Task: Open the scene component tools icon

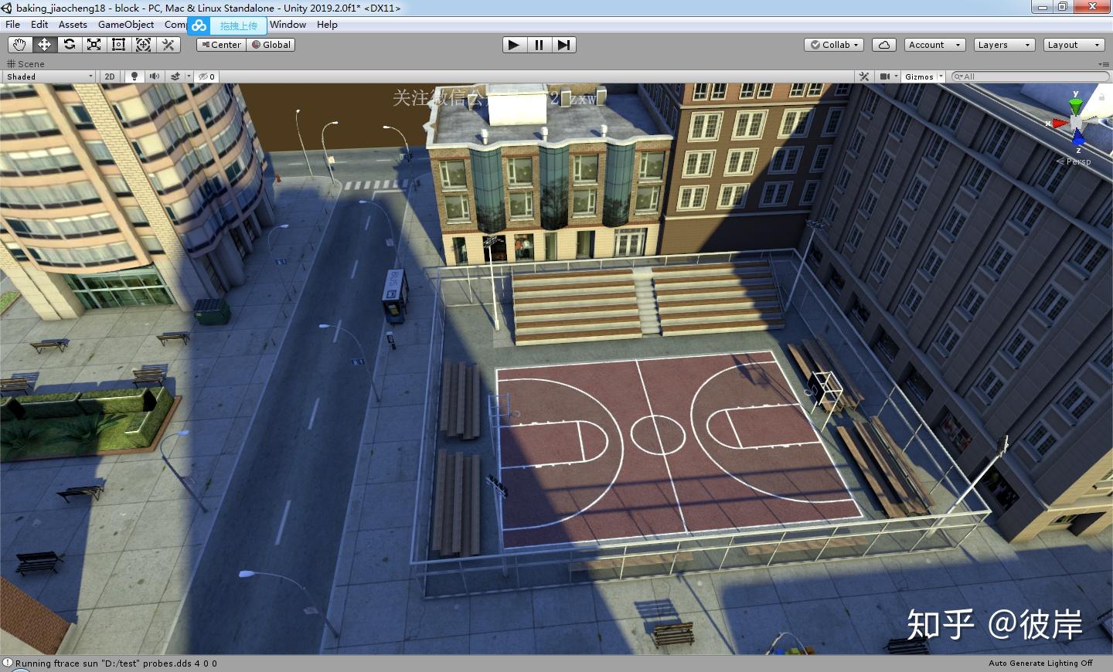Action: [x=864, y=76]
